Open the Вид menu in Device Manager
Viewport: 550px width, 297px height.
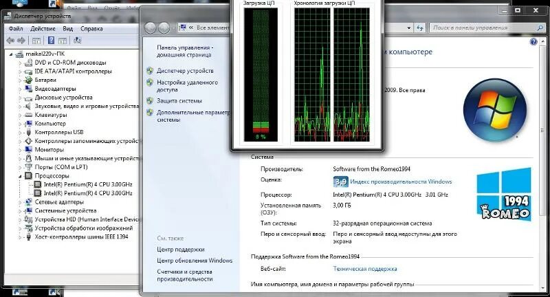(67, 29)
